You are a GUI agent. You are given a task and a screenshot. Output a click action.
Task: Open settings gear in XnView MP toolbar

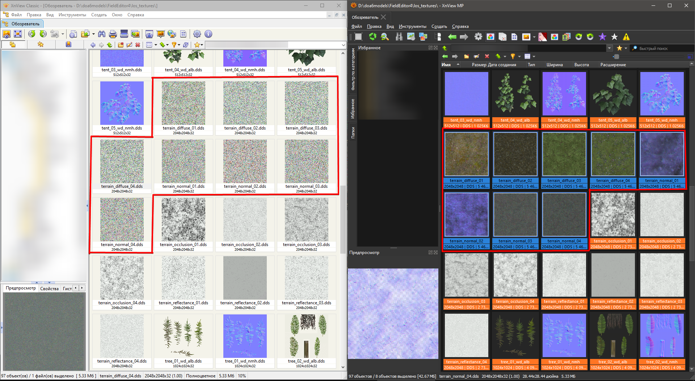pos(478,37)
